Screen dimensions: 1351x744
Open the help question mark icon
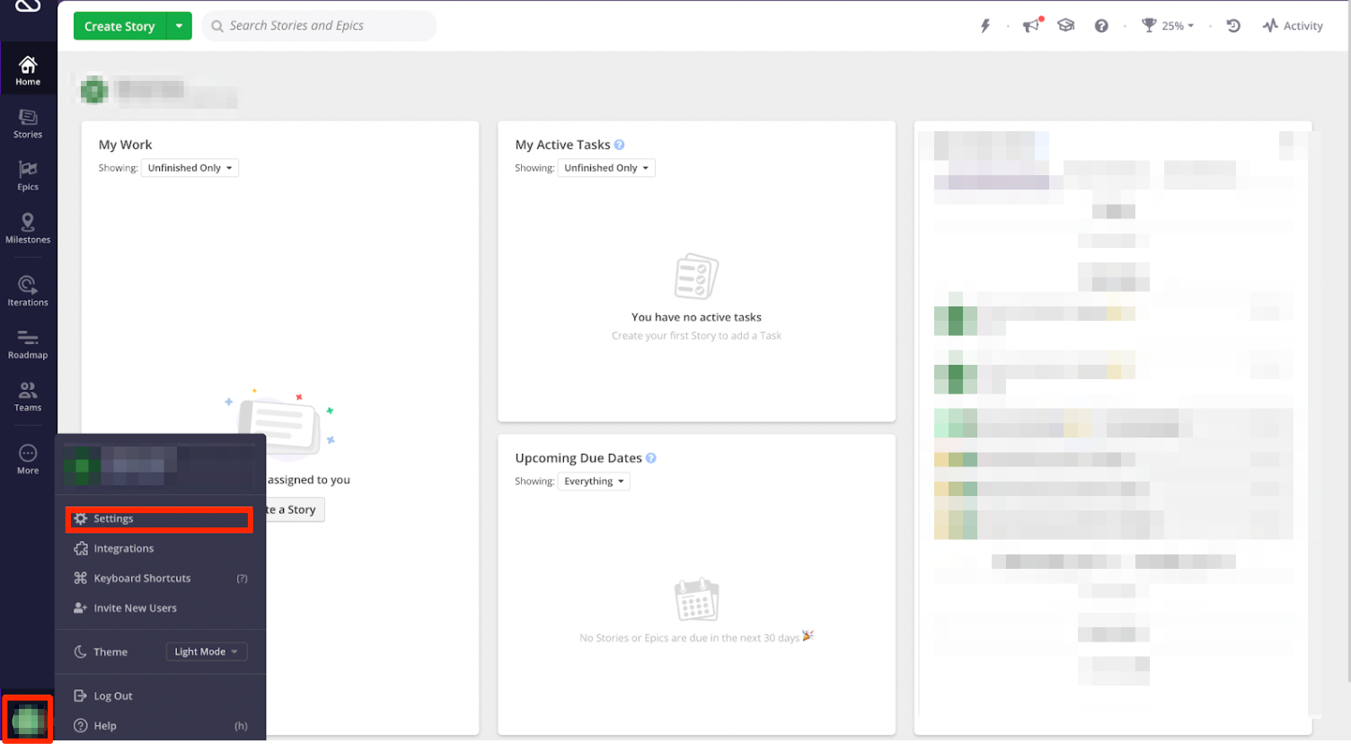(1101, 26)
